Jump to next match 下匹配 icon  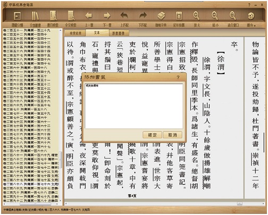[143, 15]
